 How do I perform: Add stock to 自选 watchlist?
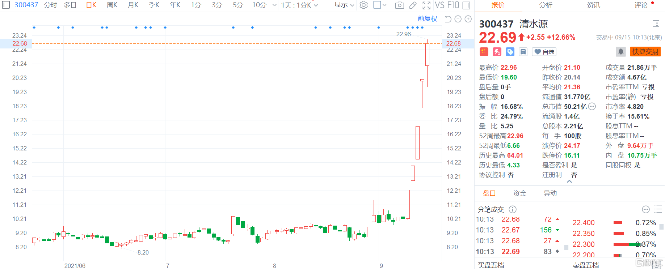click(544, 52)
